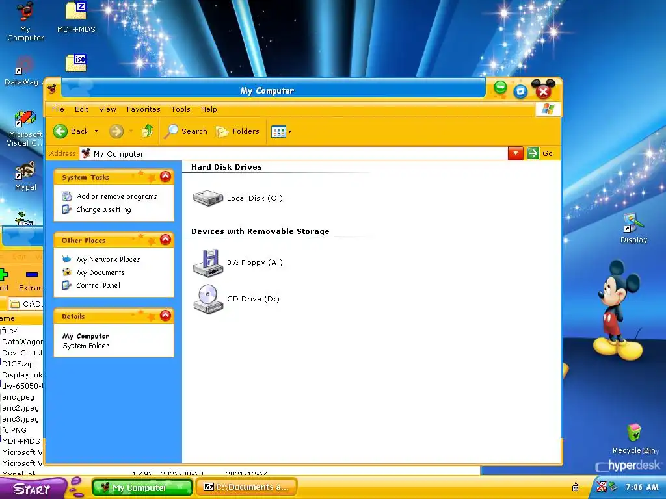Select the 3½ Floppy (A:) drive icon
The image size is (666, 499).
coord(208,262)
